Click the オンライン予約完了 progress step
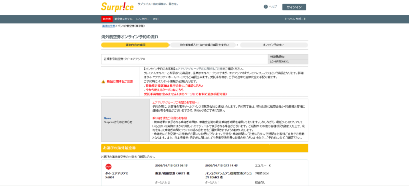Viewport: 409px width, 186px height. point(274,45)
